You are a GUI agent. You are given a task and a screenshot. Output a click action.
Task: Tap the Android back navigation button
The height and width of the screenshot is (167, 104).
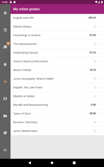[x=30, y=163]
